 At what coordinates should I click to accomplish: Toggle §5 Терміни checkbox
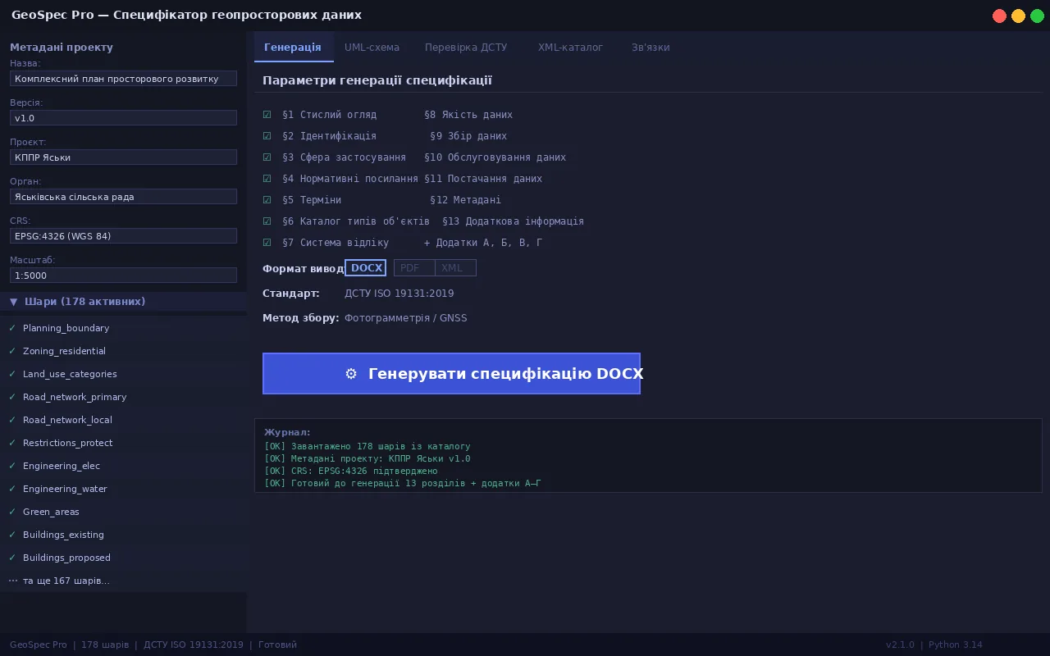(267, 200)
